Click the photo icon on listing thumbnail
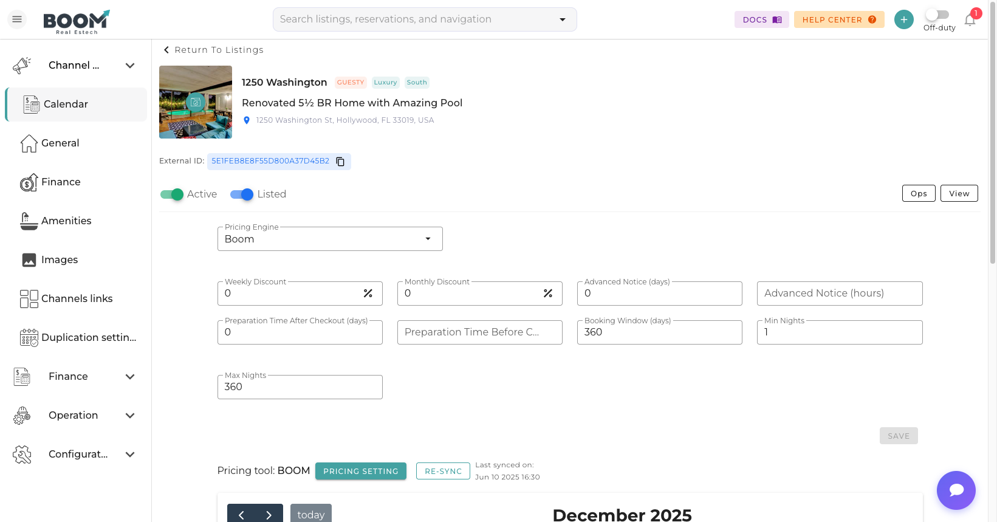 [x=195, y=102]
